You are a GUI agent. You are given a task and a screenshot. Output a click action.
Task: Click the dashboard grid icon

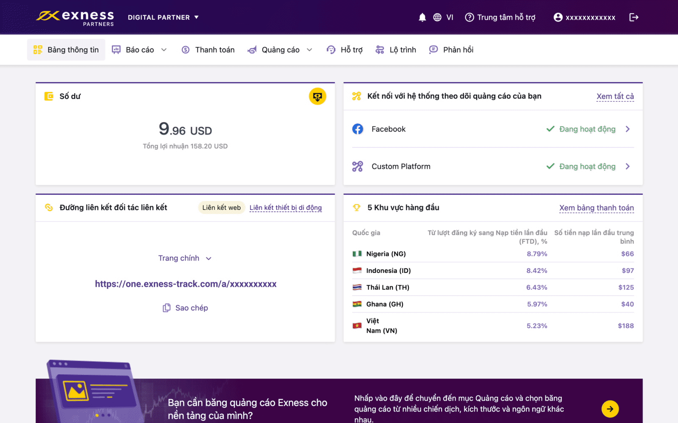(x=38, y=50)
